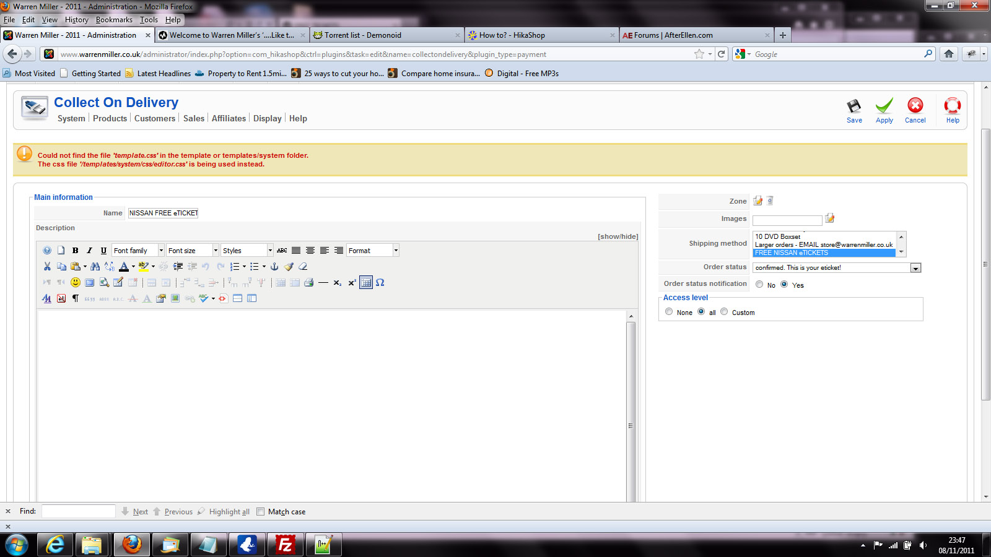The width and height of the screenshot is (991, 557).
Task: Open Find with the binoculars icon
Action: (x=95, y=267)
